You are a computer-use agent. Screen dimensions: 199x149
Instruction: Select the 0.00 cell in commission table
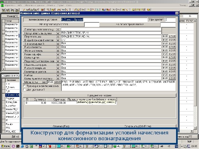(x=38, y=103)
